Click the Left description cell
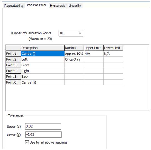The image size is (151, 150). [43, 59]
